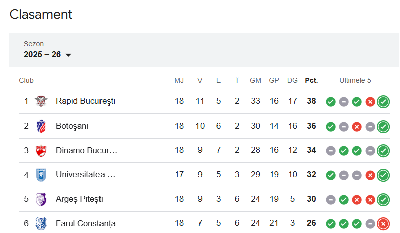The width and height of the screenshot is (400, 233).
Task: Click Farul Constanța's latest match loss icon
Action: [383, 224]
